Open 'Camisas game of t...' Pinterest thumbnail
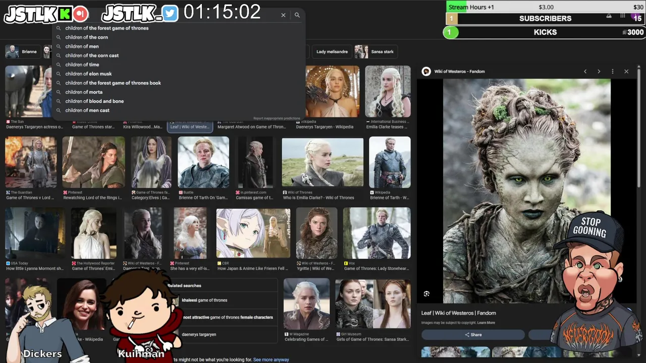646x363 pixels. [x=255, y=162]
